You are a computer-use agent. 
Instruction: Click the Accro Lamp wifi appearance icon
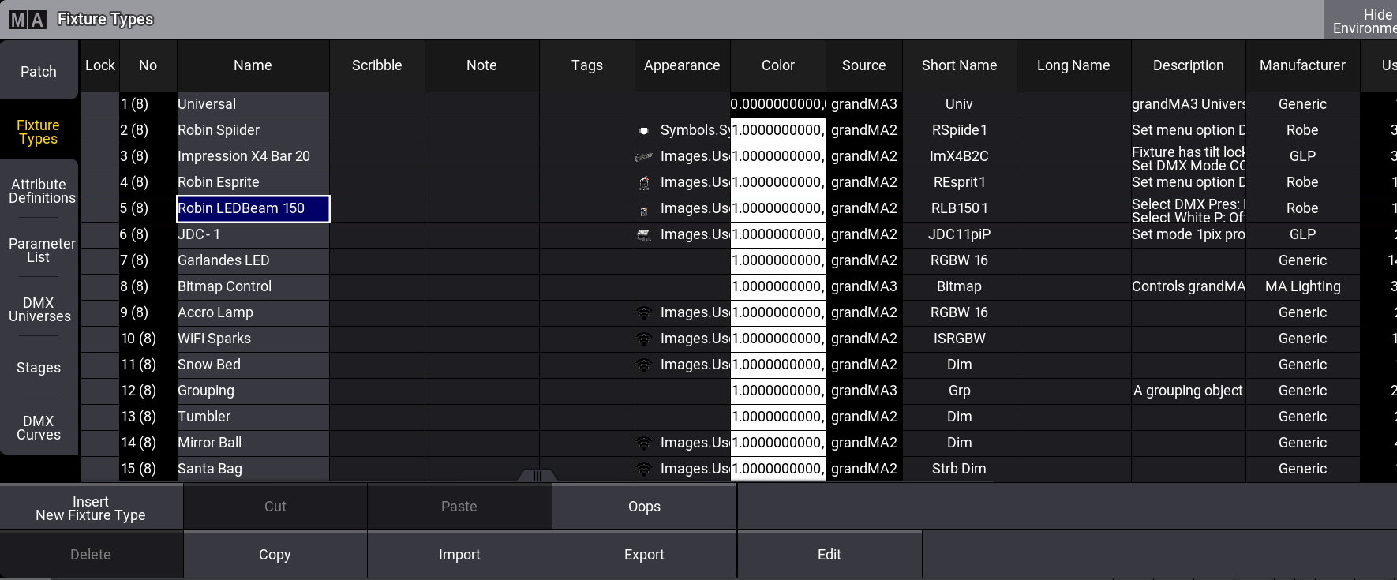click(x=644, y=312)
